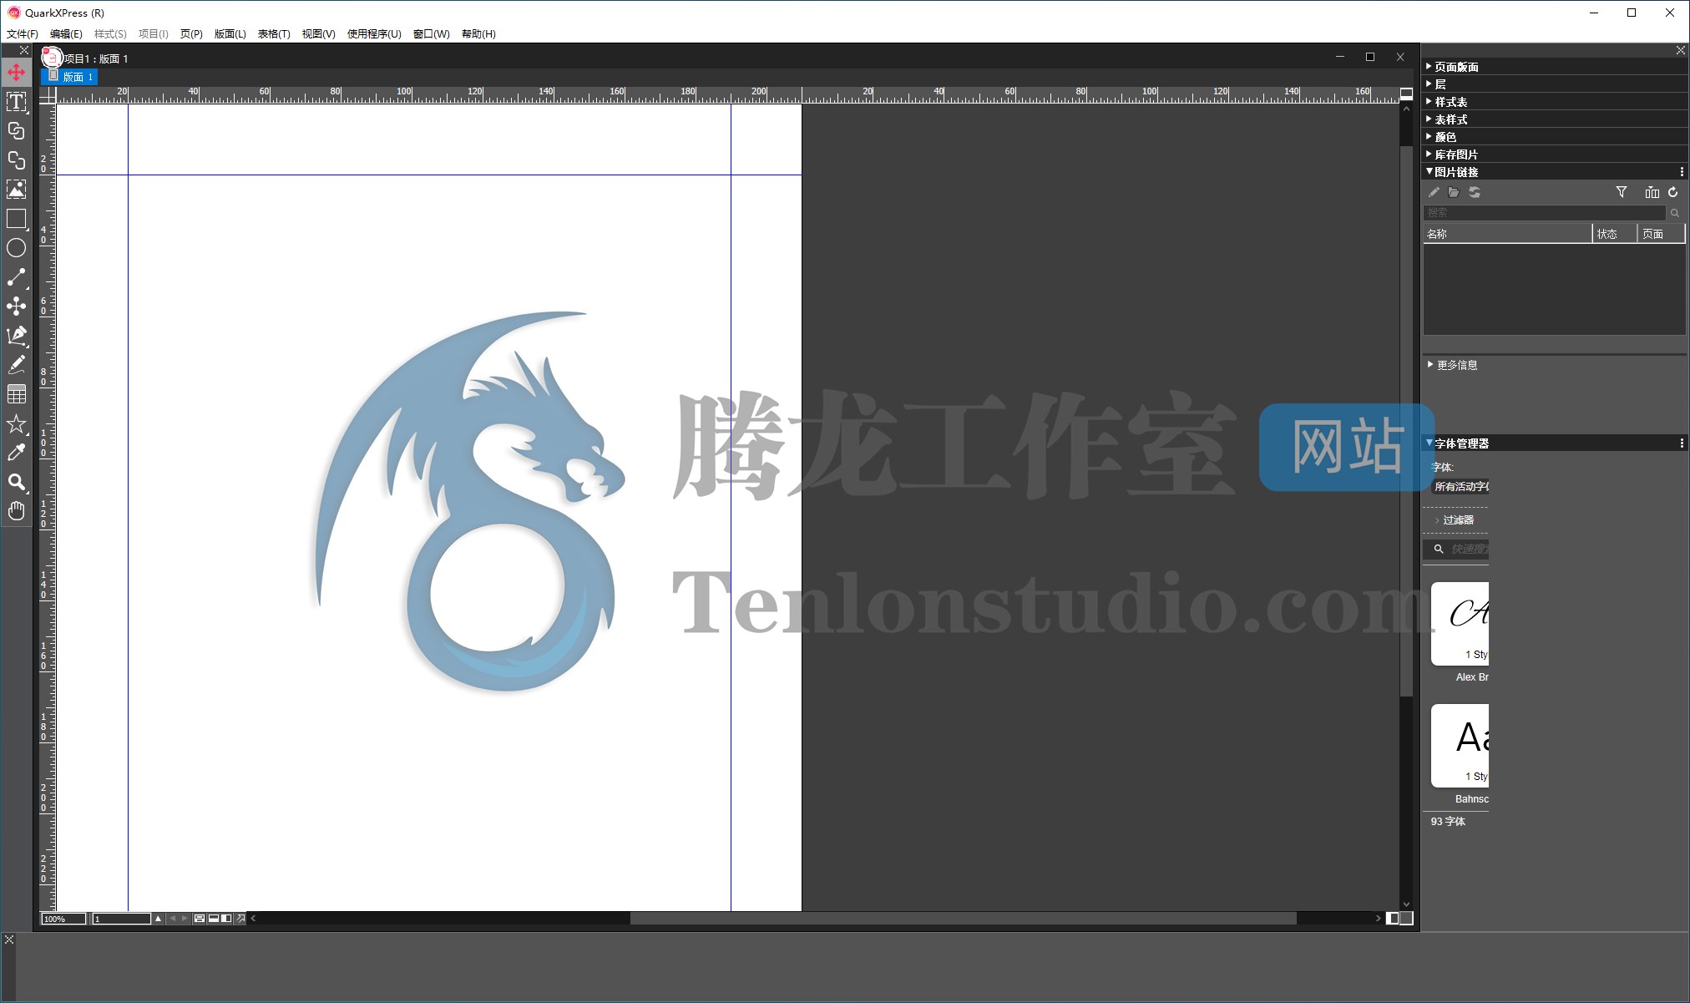Click the page number field showing 1
1690x1003 pixels.
(x=121, y=919)
